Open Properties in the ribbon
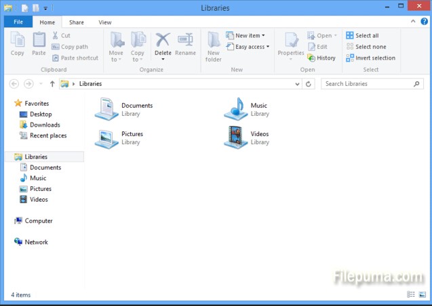 pyautogui.click(x=291, y=45)
